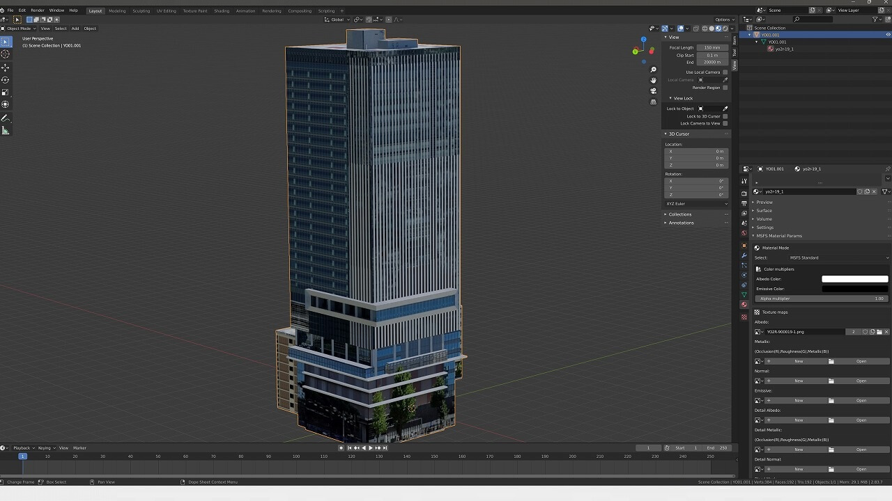The width and height of the screenshot is (892, 501).
Task: Click the camera view icon in viewport
Action: (653, 90)
